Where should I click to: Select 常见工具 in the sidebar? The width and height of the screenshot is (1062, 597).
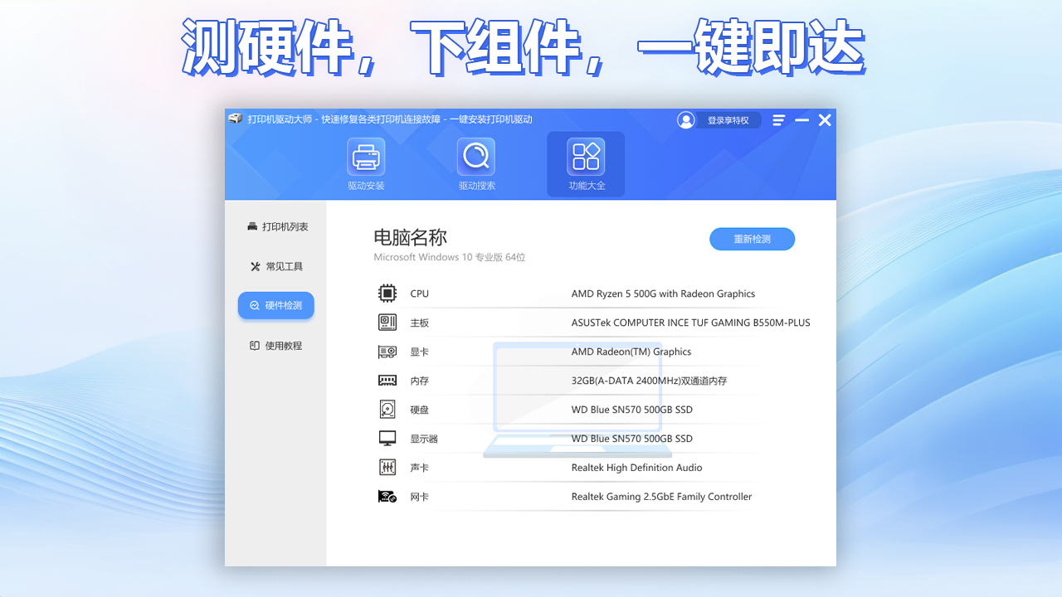275,265
